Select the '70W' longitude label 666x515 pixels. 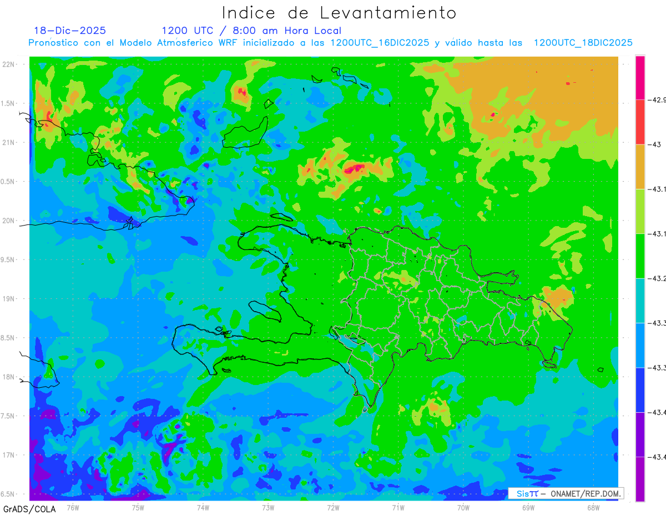tap(463, 508)
